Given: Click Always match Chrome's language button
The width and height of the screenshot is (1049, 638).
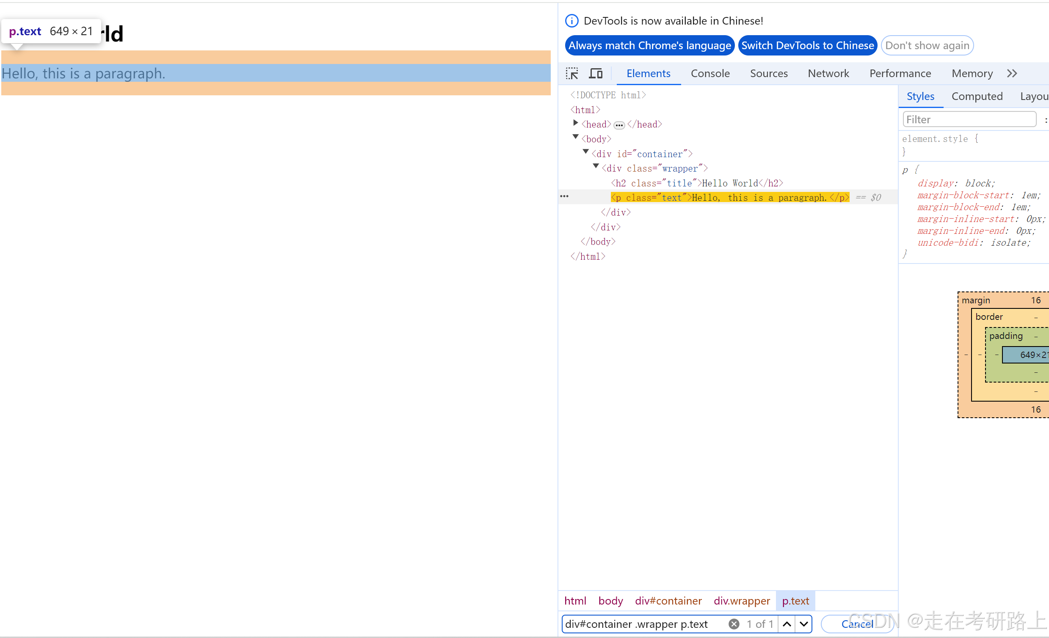Looking at the screenshot, I should pos(649,46).
